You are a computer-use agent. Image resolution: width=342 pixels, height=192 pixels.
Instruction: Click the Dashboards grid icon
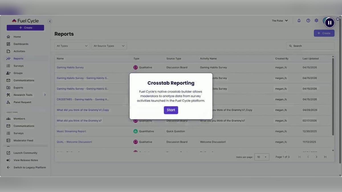pos(8,44)
